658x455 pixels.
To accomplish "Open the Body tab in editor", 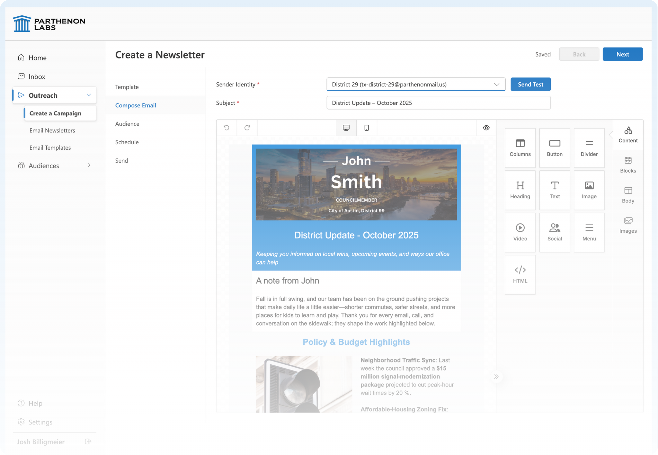I will [x=628, y=195].
